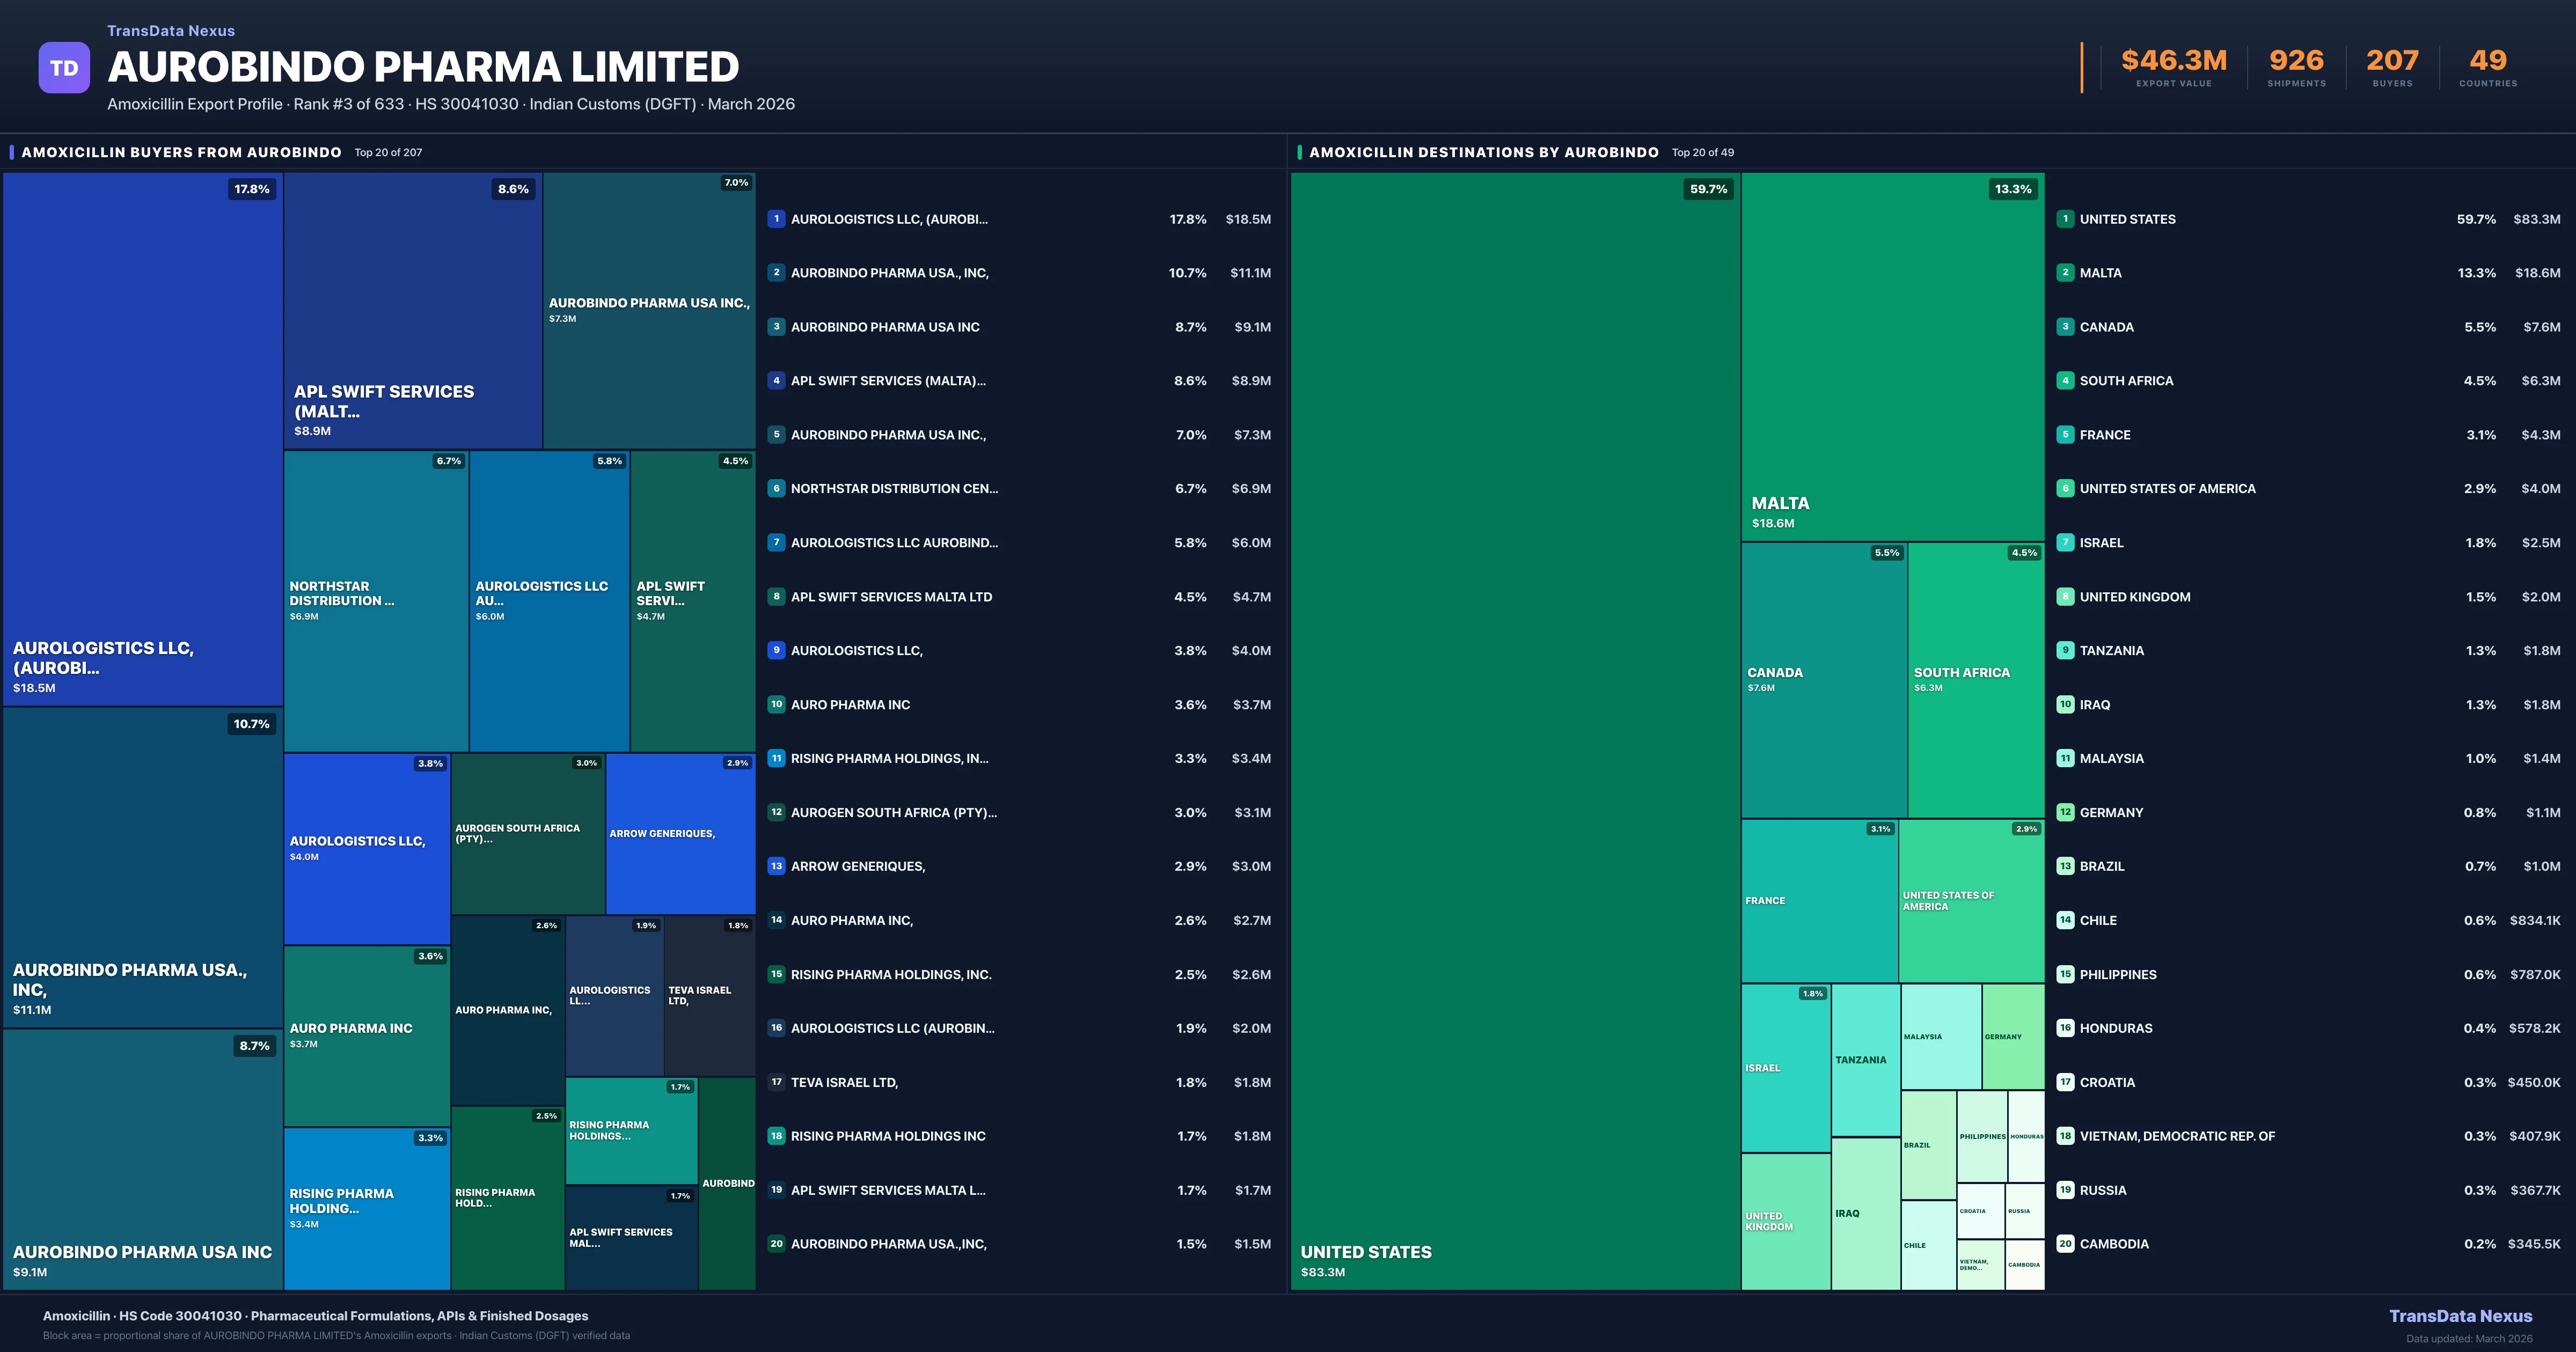Select the rank 1 badge beside AUROLOGISTICS LLC
Image resolution: width=2576 pixels, height=1352 pixels.
776,219
